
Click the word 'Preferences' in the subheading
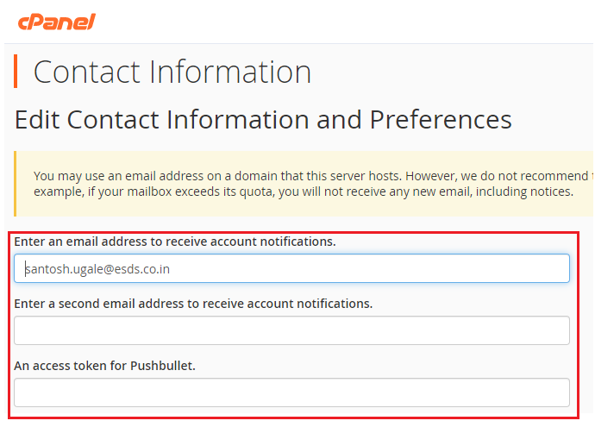point(441,120)
